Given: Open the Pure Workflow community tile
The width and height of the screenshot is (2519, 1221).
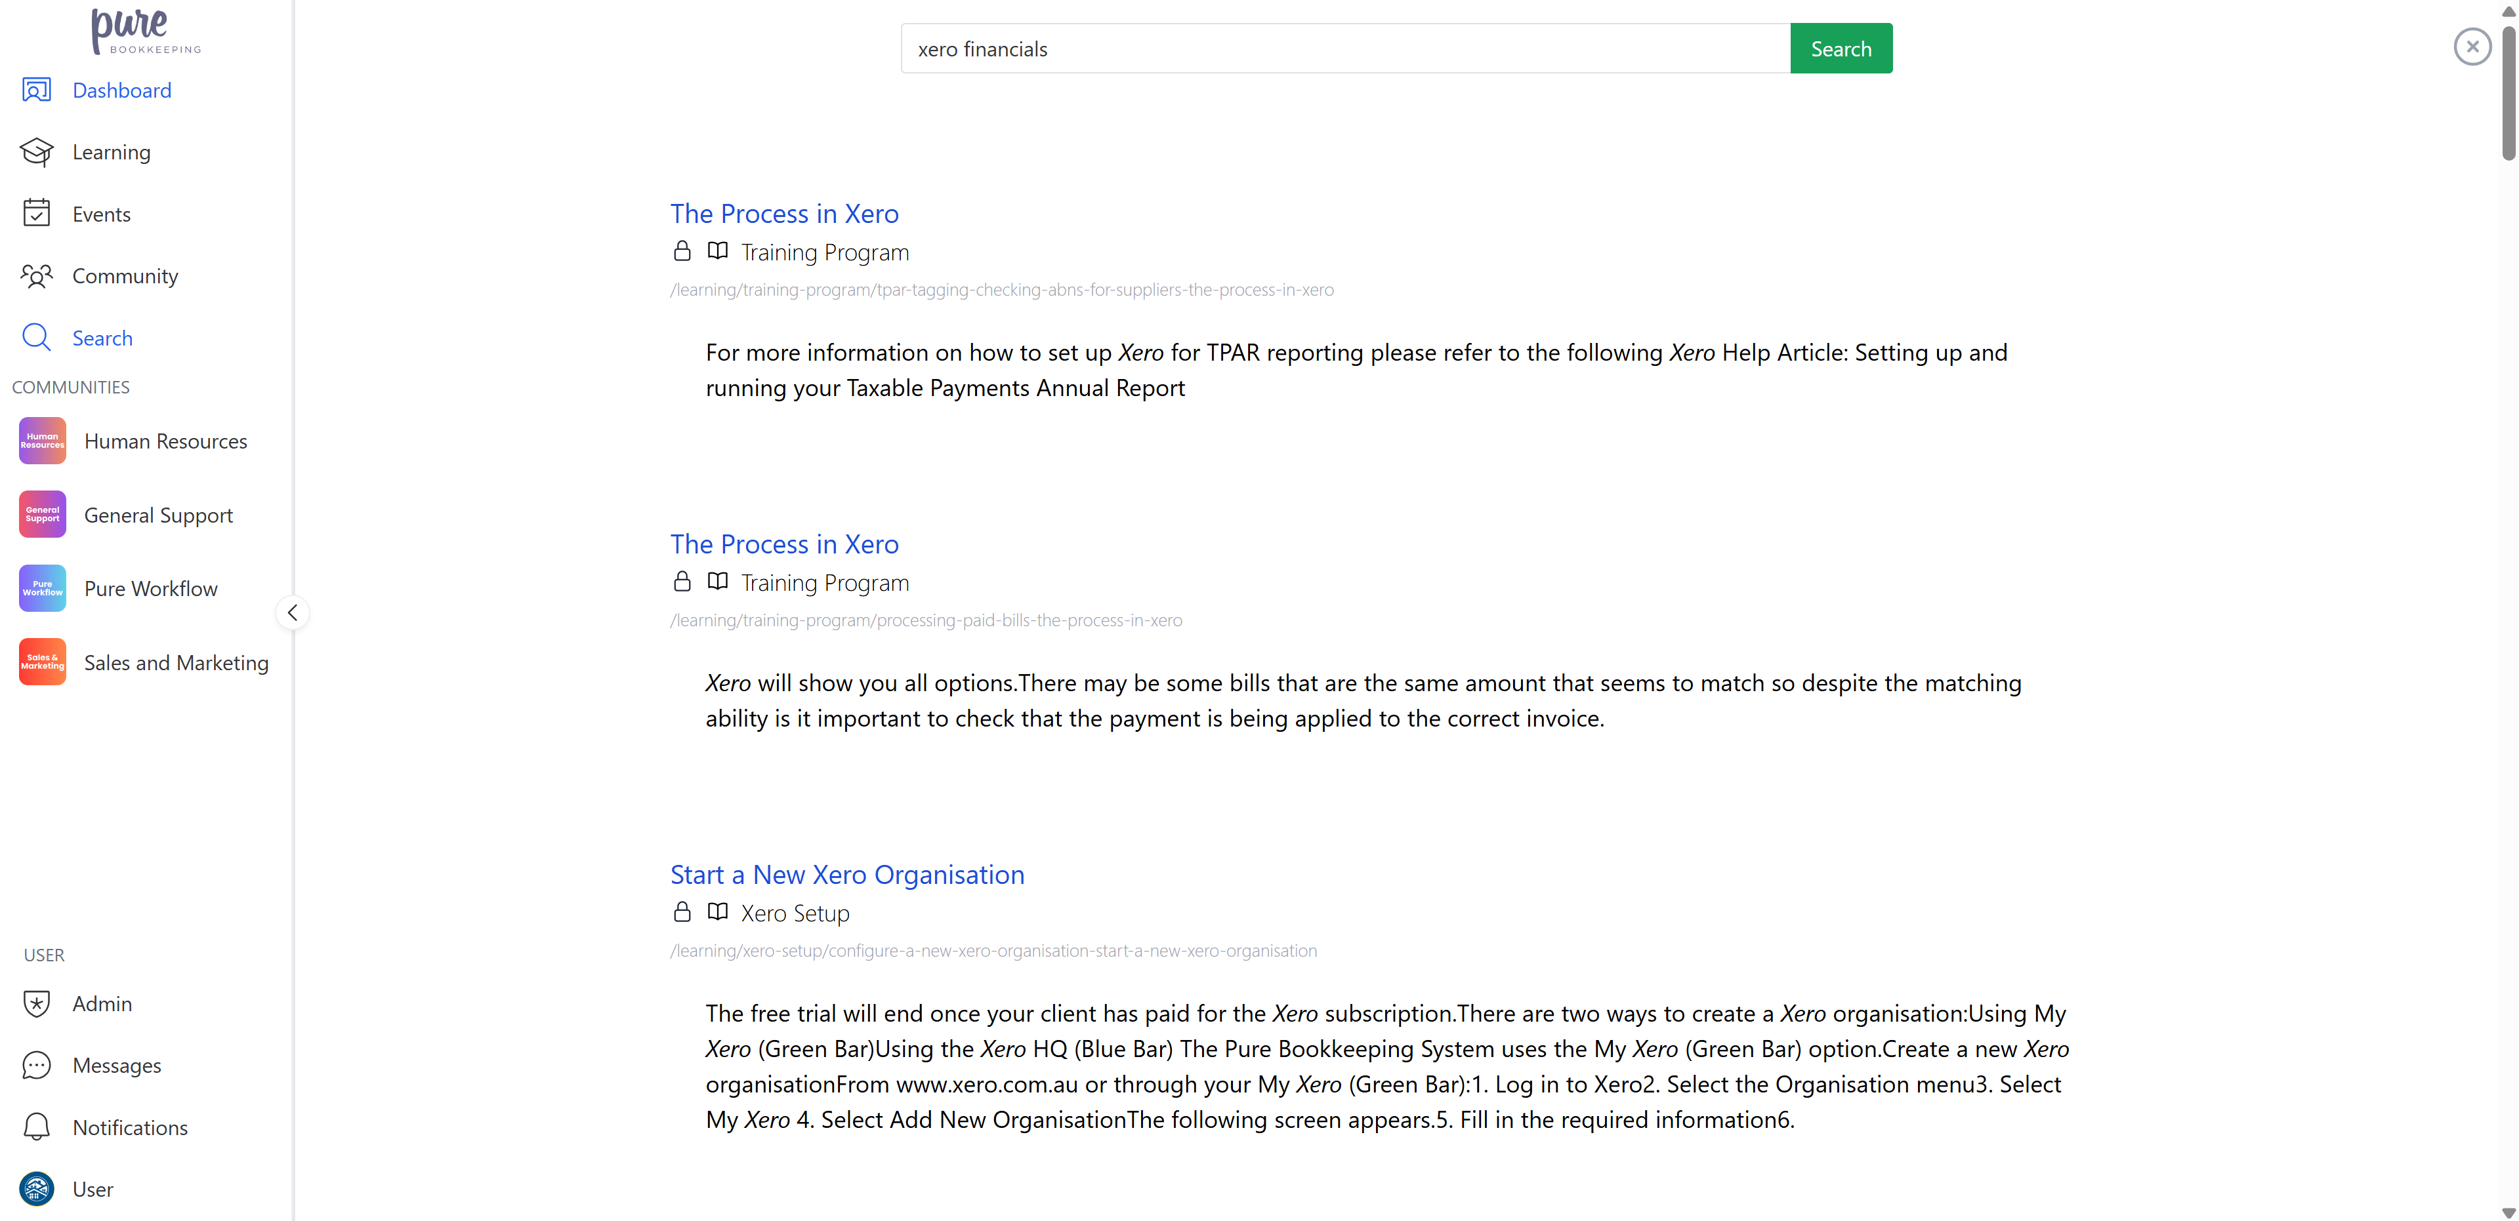Looking at the screenshot, I should click(42, 588).
